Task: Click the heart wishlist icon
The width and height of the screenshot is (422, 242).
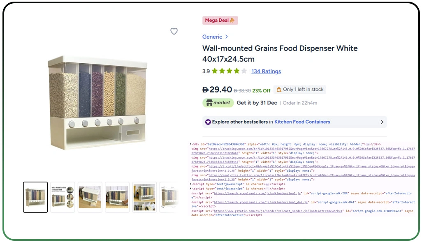Action: [174, 32]
